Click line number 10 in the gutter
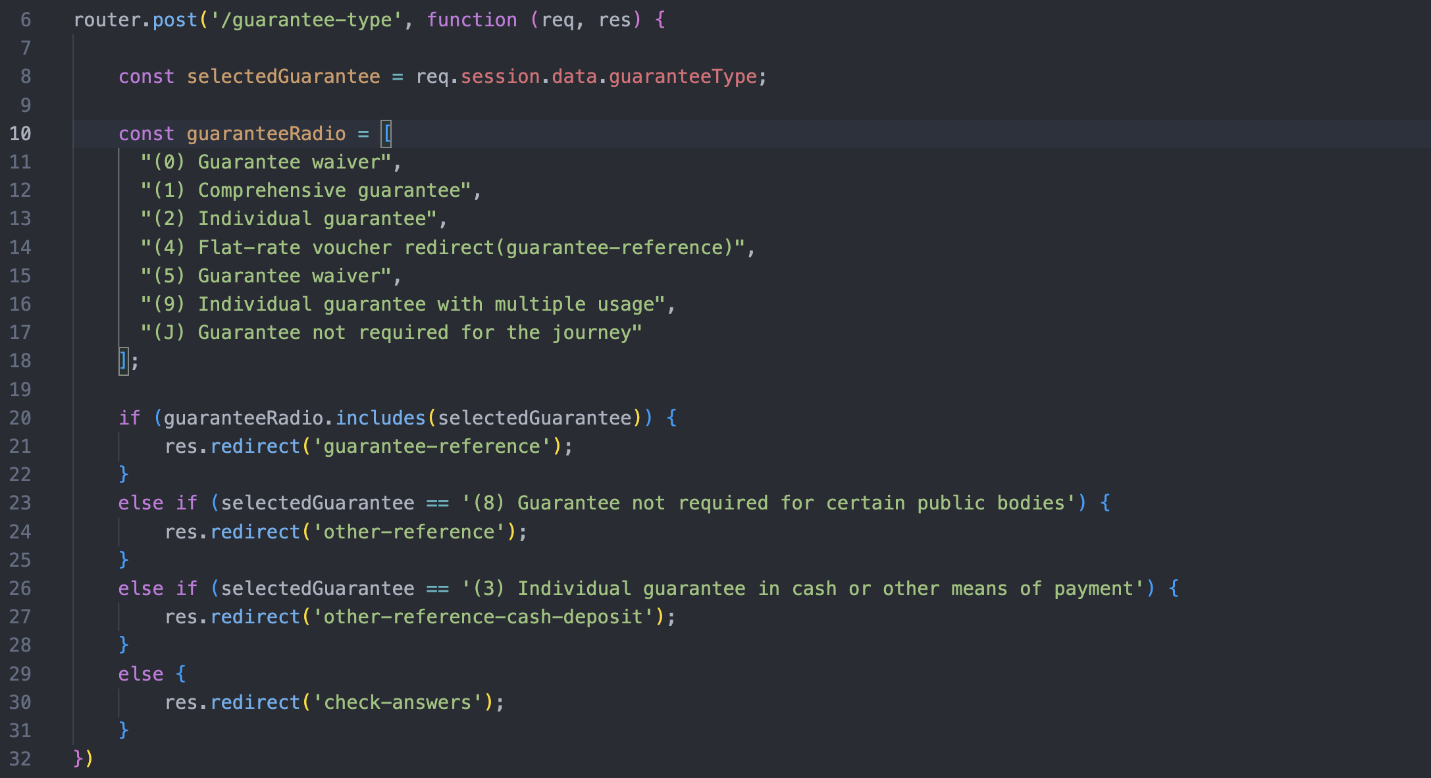This screenshot has width=1431, height=778. pos(20,134)
